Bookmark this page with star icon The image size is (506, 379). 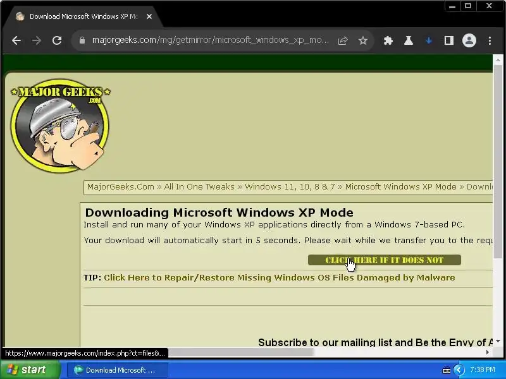click(x=363, y=40)
